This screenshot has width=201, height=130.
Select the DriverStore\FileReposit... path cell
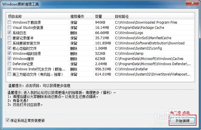click(x=152, y=74)
